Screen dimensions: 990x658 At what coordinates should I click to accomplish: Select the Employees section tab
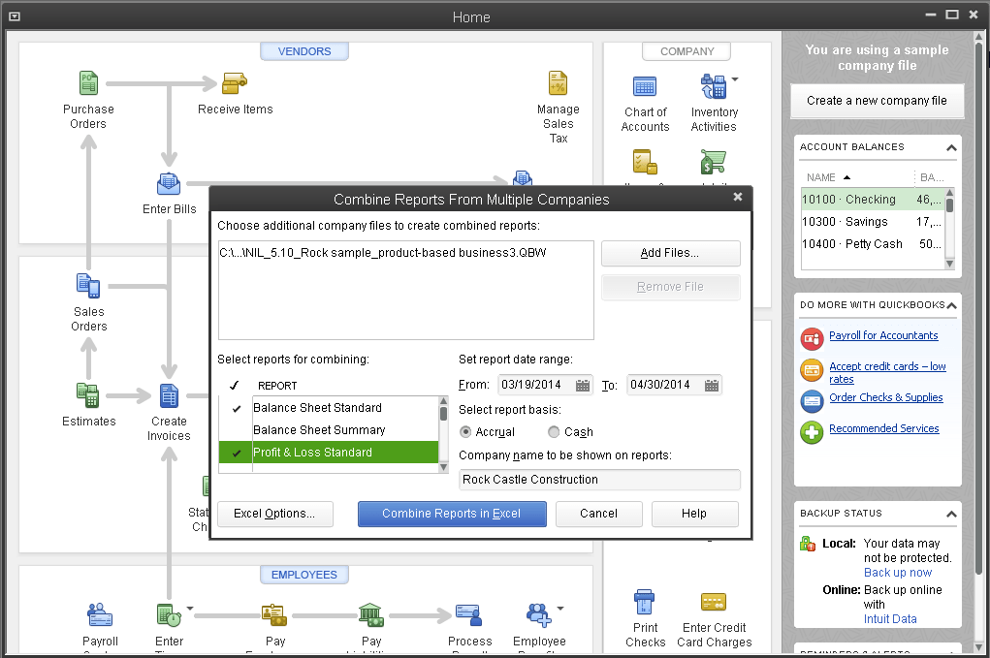tap(303, 575)
